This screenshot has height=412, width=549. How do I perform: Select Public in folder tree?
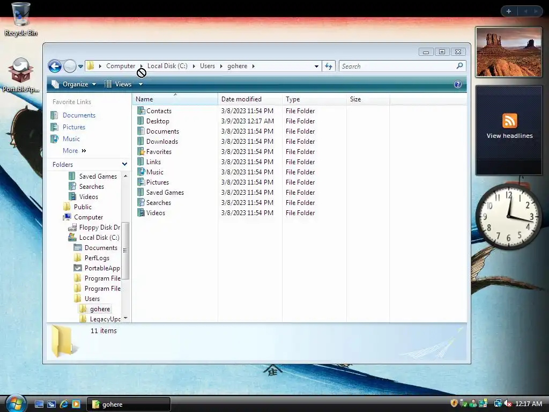click(x=77, y=207)
